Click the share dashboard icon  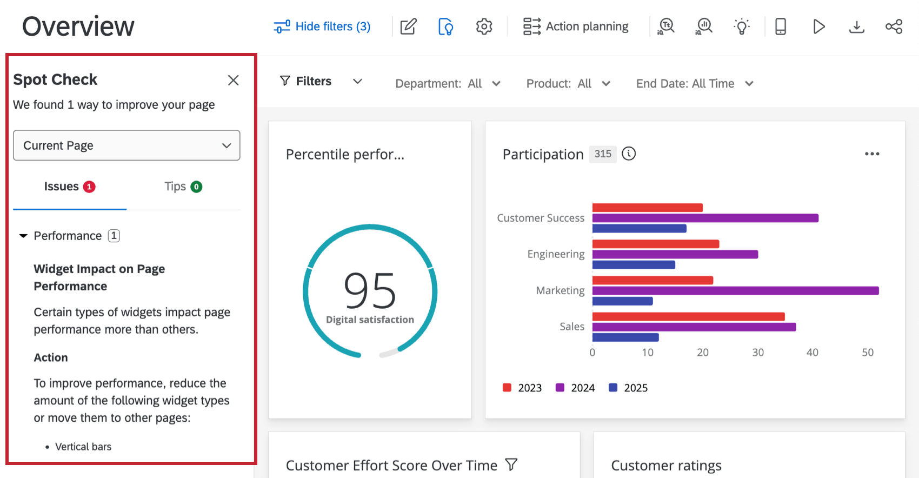(894, 26)
